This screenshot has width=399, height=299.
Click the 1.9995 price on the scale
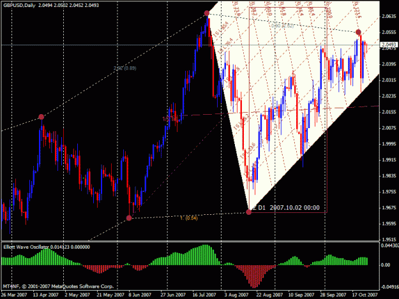(389, 144)
